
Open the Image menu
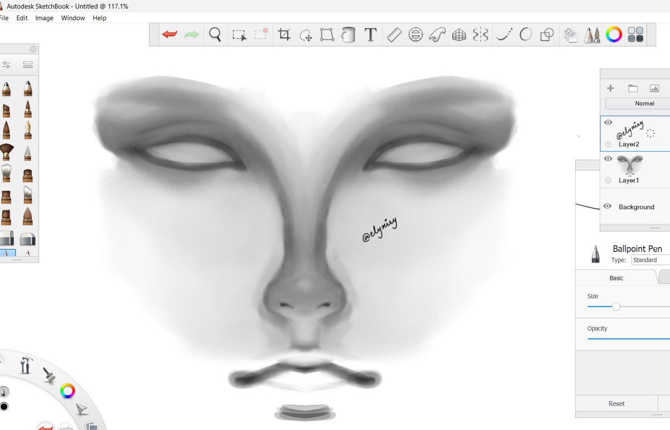click(x=44, y=18)
